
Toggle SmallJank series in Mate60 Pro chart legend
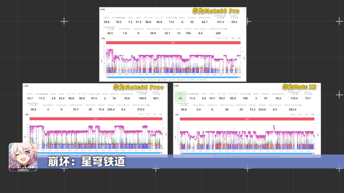click(x=163, y=80)
